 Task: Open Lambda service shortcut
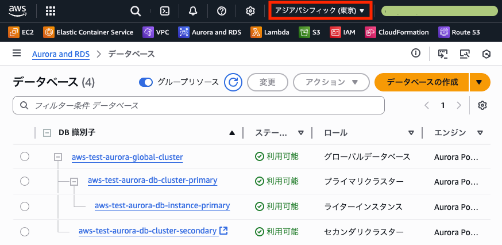pos(270,32)
